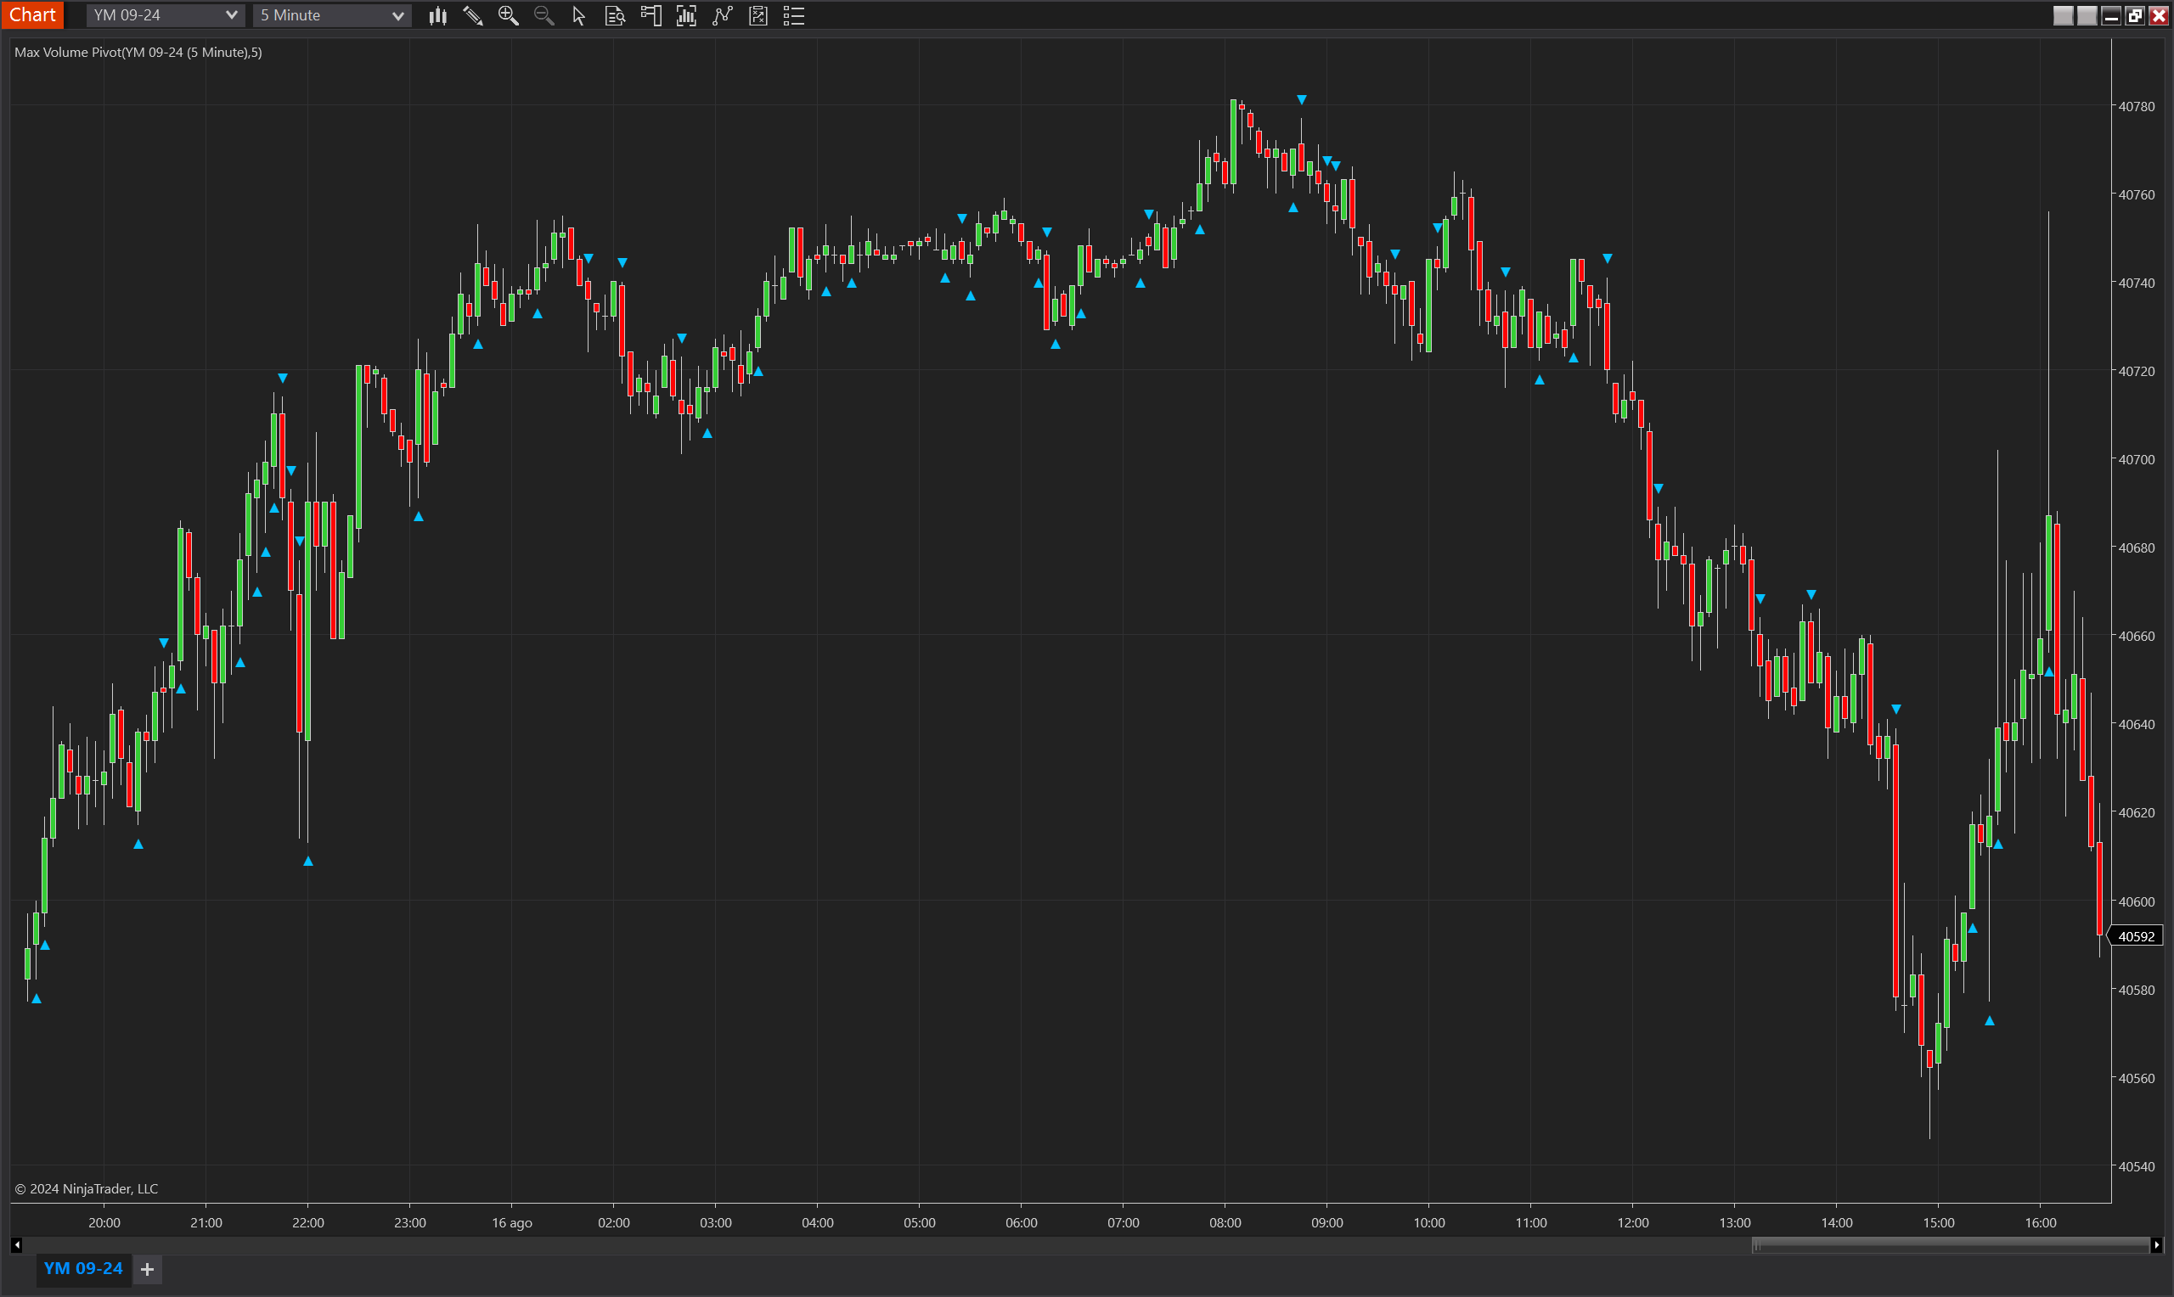Image resolution: width=2174 pixels, height=1297 pixels.
Task: Click the 08:00 time axis label
Action: point(1225,1222)
